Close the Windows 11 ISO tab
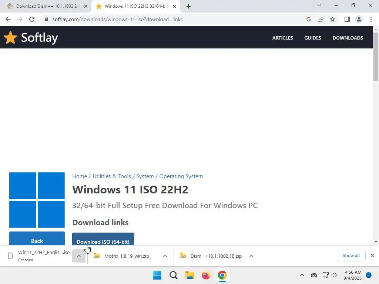The width and height of the screenshot is (379, 284). pyautogui.click(x=174, y=6)
